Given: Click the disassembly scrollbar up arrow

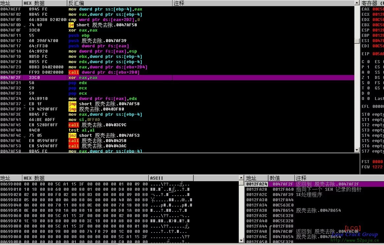Looking at the screenshot, I should click(x=357, y=3).
